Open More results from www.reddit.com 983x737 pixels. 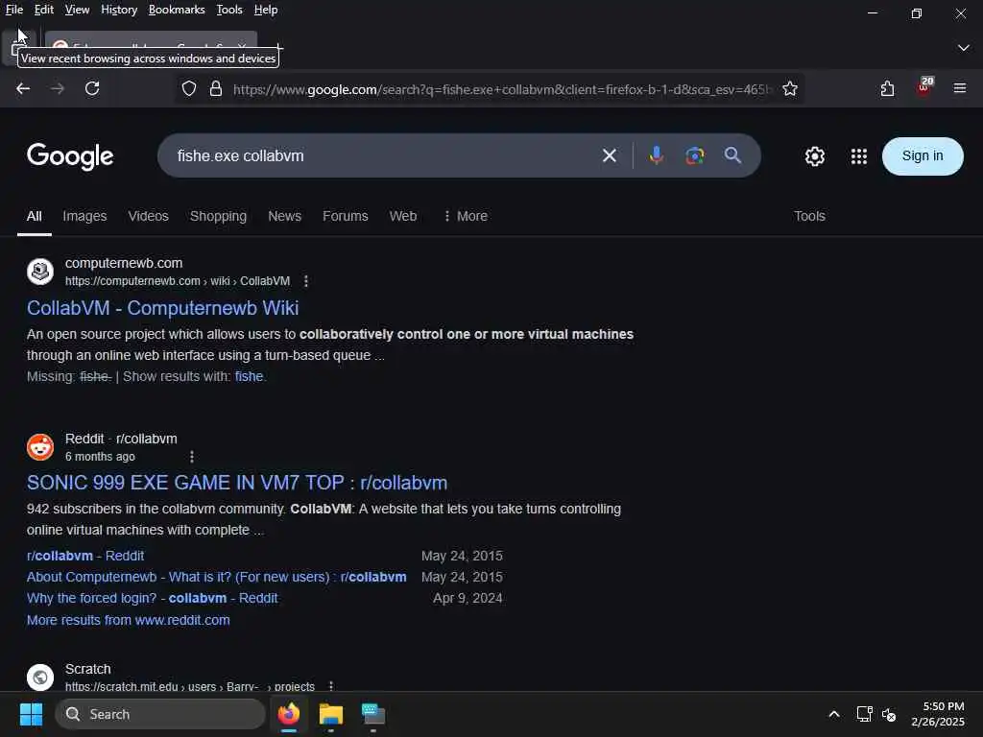pos(129,620)
